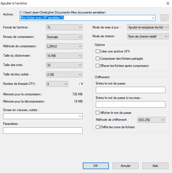Viewport: 172px width, 173px height.
Task: Open the Format de l'archive dropdown
Action: (64, 27)
